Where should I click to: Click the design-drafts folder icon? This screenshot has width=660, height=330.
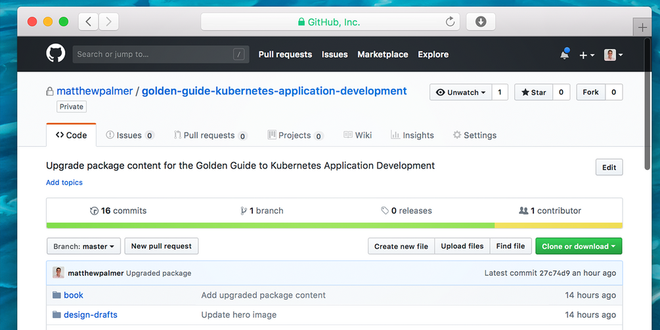click(56, 315)
